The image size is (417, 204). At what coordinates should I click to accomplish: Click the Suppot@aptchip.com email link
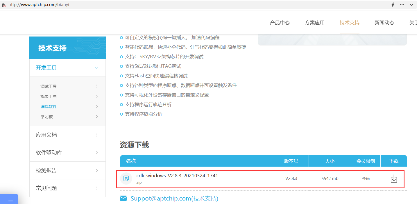[x=174, y=198]
